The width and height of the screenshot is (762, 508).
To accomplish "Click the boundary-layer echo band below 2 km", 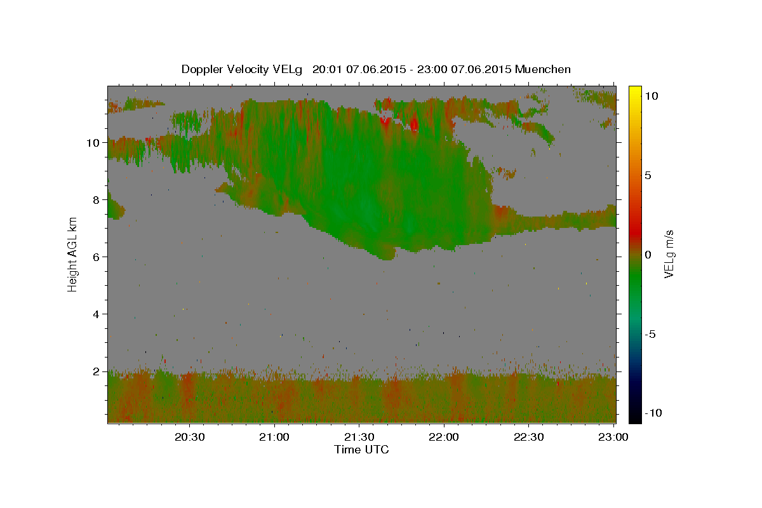I will [x=361, y=399].
